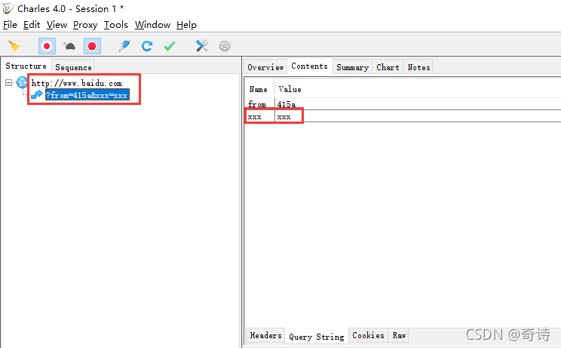Click the globe icon beside baidu host

click(23, 83)
